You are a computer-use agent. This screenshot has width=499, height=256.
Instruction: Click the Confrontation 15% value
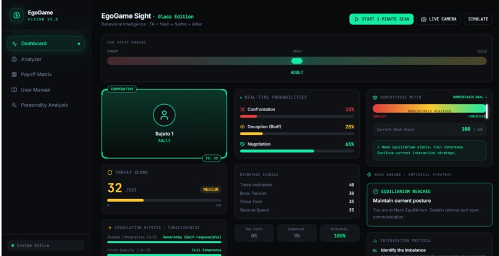(350, 109)
